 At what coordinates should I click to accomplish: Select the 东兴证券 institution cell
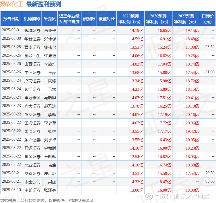(x=32, y=139)
